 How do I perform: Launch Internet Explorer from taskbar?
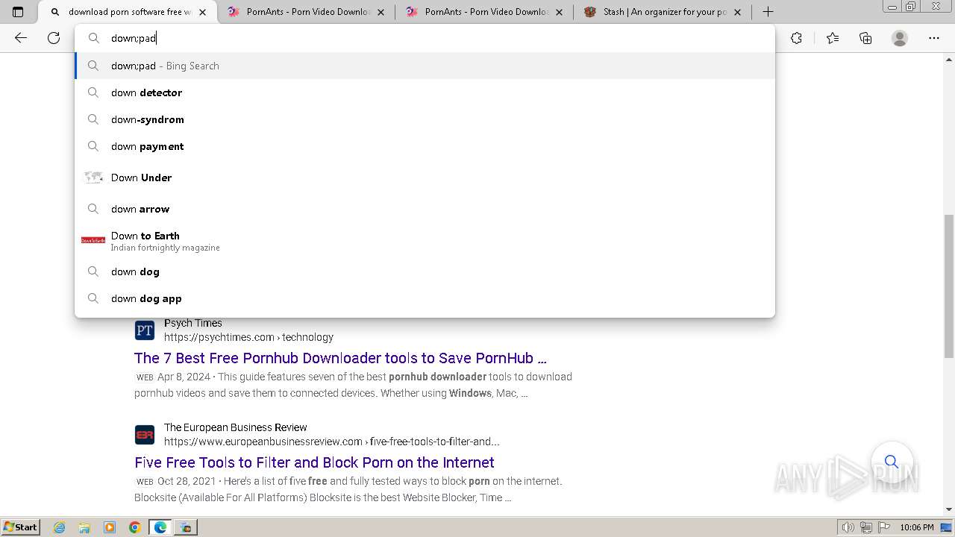point(59,527)
